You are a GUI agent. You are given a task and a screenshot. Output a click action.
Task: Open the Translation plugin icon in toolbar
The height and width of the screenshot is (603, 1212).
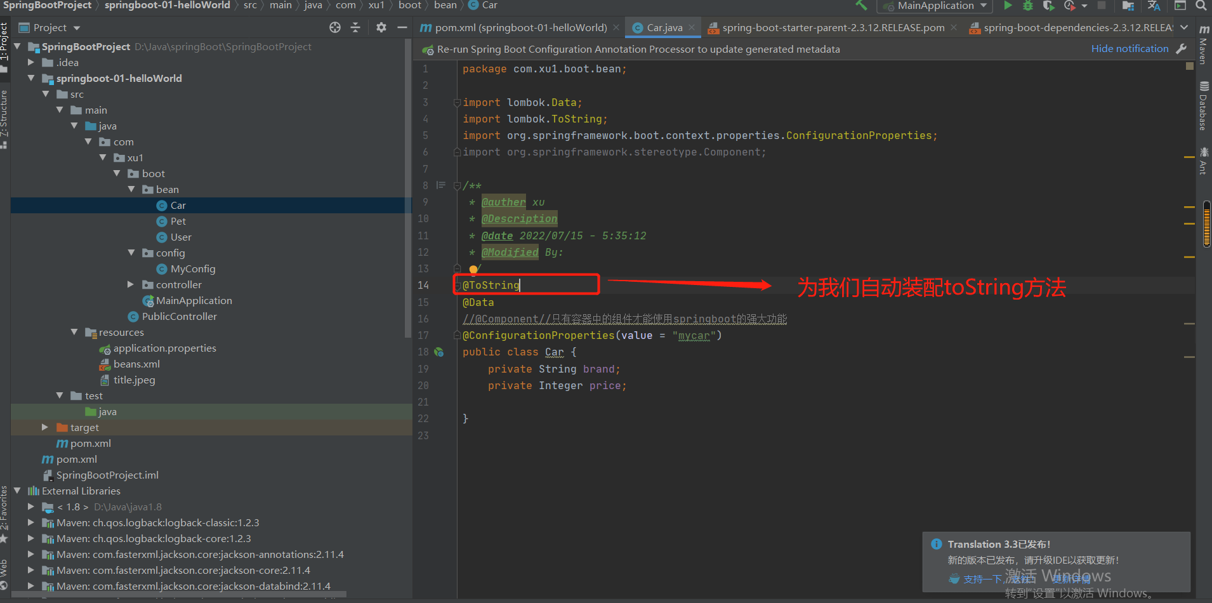pyautogui.click(x=1154, y=6)
